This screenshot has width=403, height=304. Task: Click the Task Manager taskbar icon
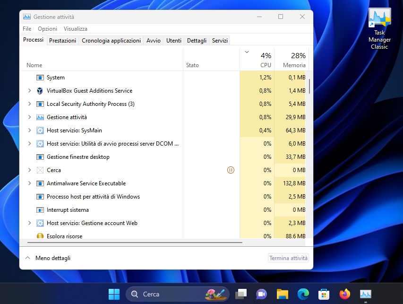click(x=366, y=294)
